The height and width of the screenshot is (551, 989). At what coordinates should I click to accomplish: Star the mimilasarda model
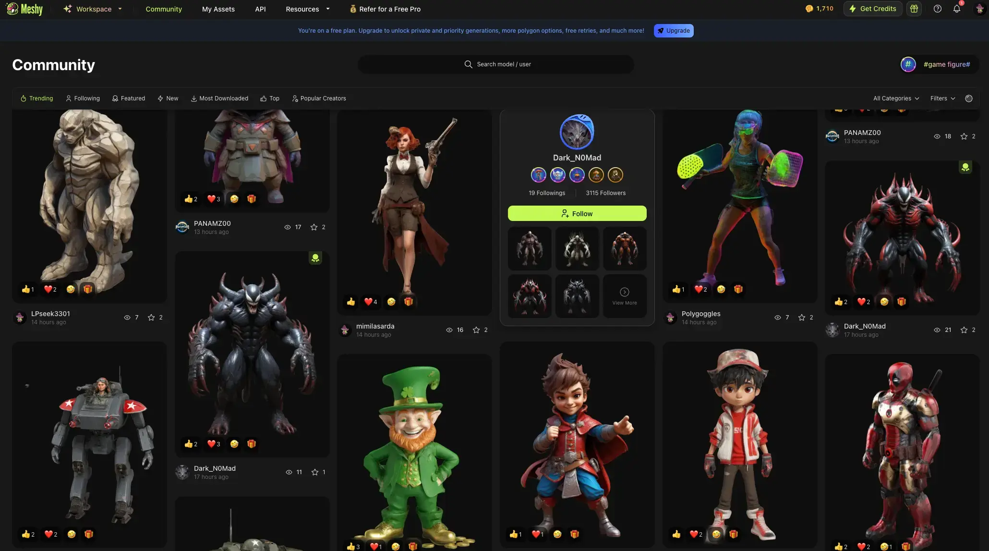coord(476,330)
